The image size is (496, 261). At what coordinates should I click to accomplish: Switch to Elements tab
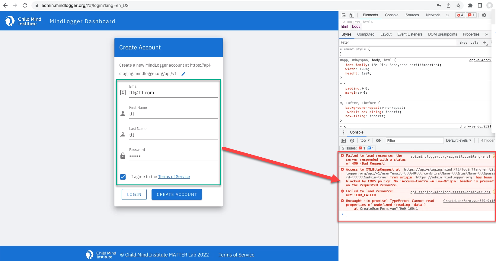click(370, 15)
